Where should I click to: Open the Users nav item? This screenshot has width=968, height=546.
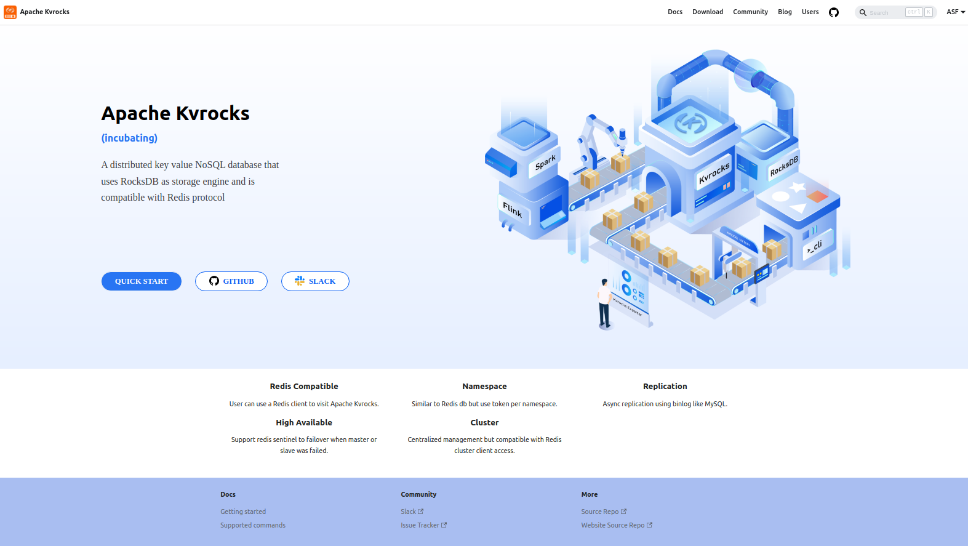click(x=810, y=12)
